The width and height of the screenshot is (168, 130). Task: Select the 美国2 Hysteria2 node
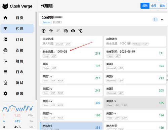coord(135,78)
